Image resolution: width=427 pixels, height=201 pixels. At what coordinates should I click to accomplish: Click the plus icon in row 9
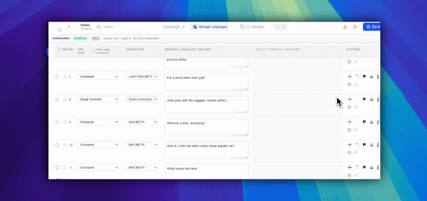pos(350,122)
